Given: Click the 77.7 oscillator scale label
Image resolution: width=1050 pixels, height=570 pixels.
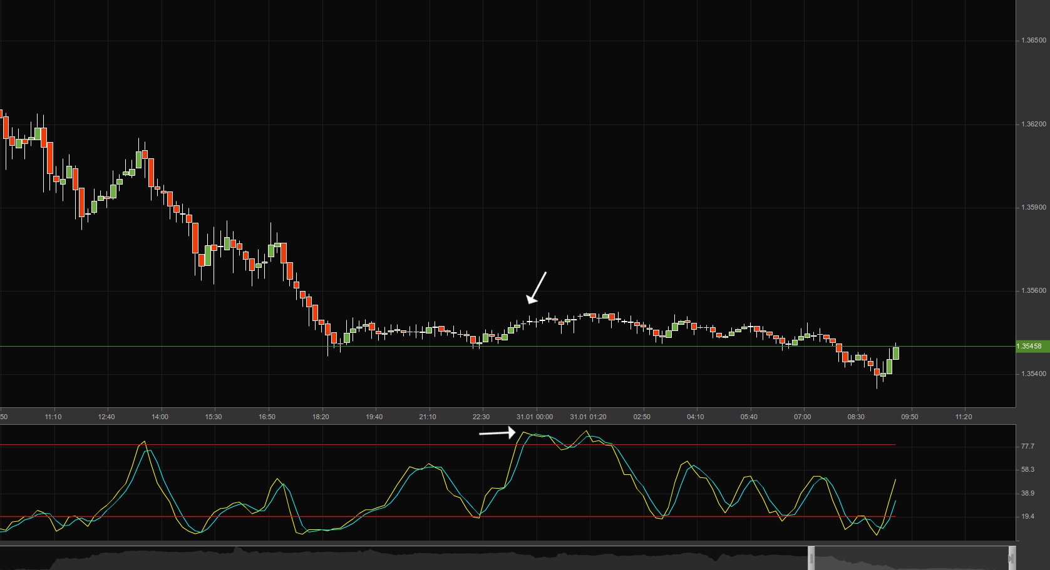Looking at the screenshot, I should point(1027,446).
